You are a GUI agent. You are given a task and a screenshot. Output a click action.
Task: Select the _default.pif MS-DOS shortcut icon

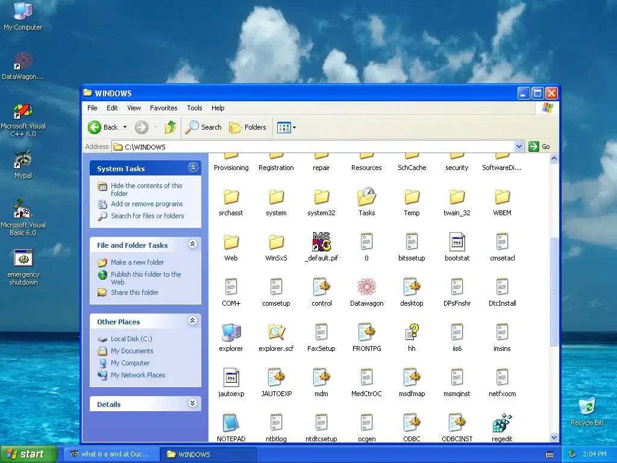click(x=322, y=242)
